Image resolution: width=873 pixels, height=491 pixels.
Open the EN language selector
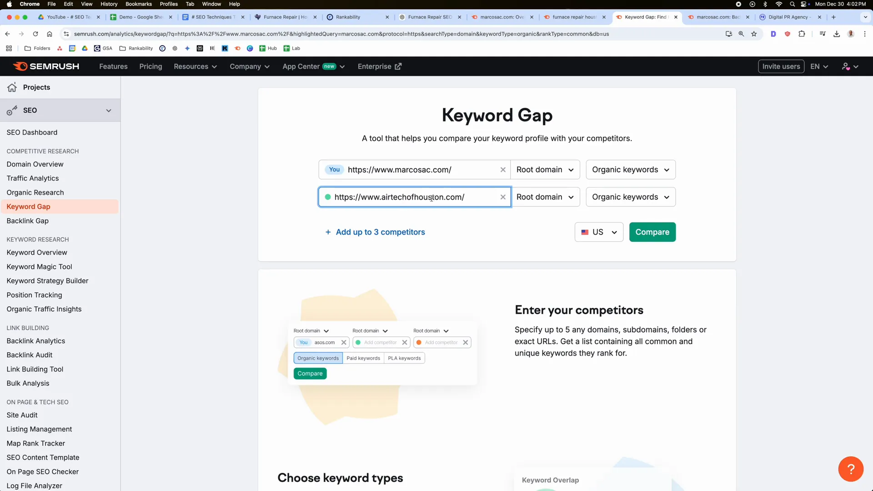(x=818, y=66)
